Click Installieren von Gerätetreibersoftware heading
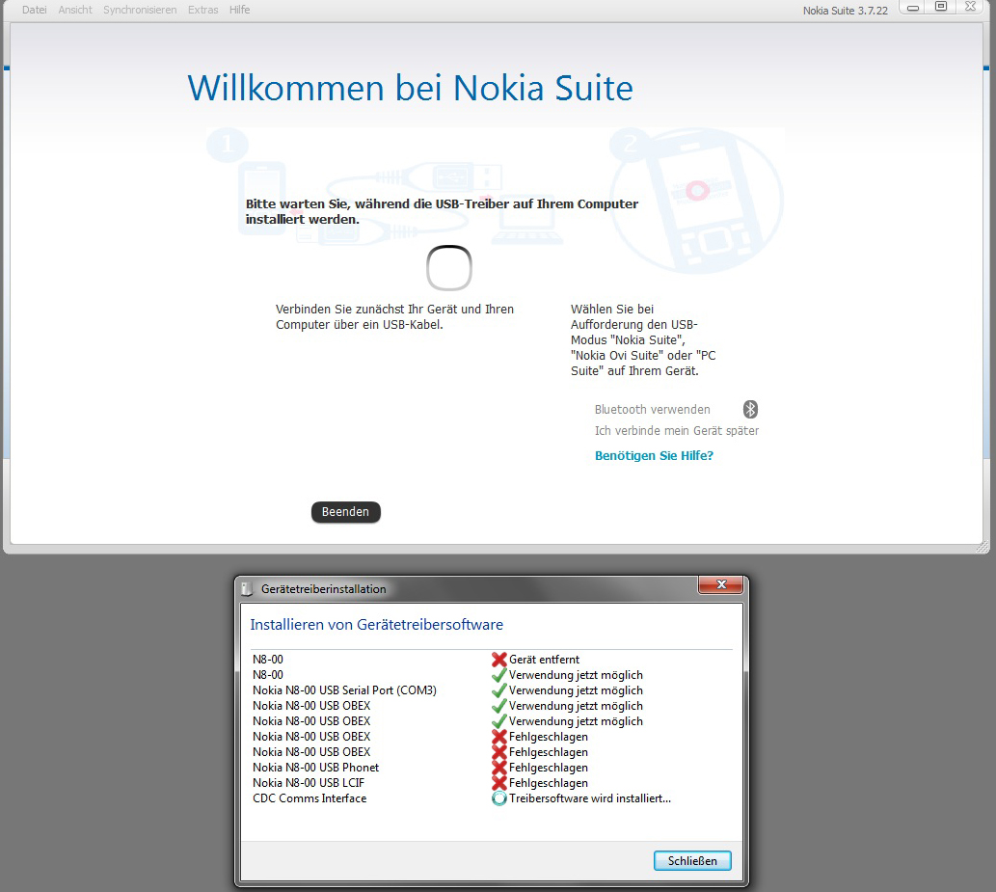The height and width of the screenshot is (892, 996). pyautogui.click(x=377, y=625)
